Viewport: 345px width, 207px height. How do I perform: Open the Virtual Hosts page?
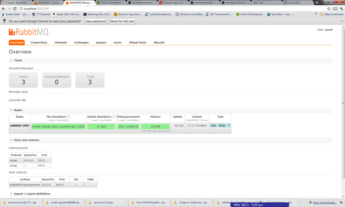pyautogui.click(x=138, y=43)
